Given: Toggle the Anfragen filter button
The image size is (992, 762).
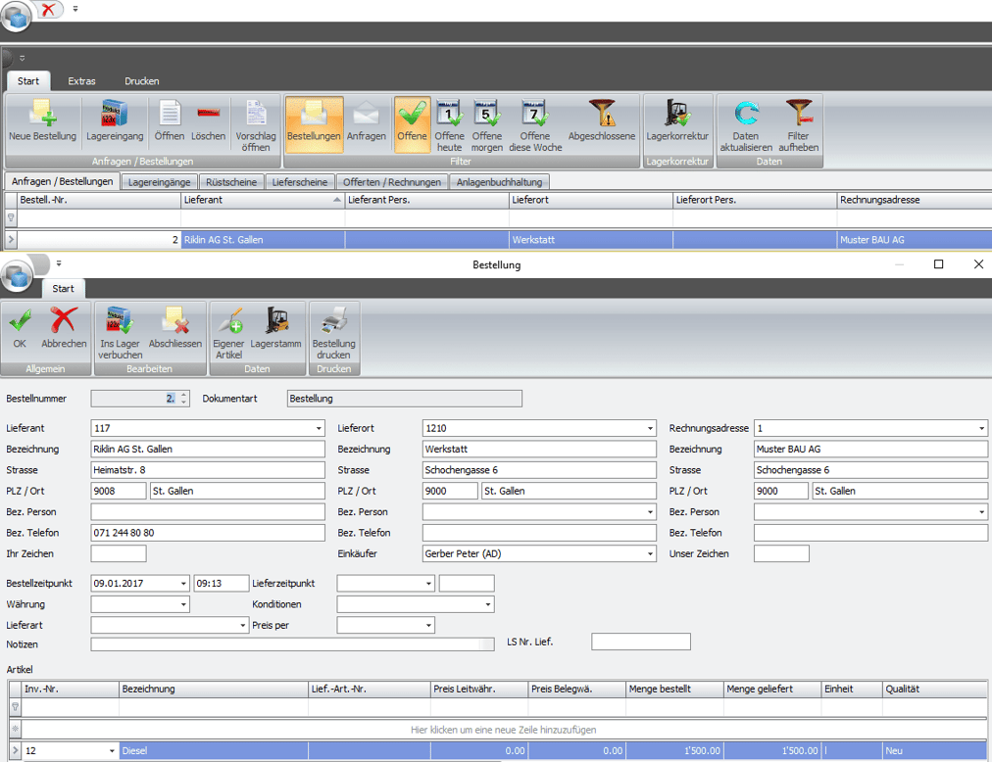Looking at the screenshot, I should 367,120.
